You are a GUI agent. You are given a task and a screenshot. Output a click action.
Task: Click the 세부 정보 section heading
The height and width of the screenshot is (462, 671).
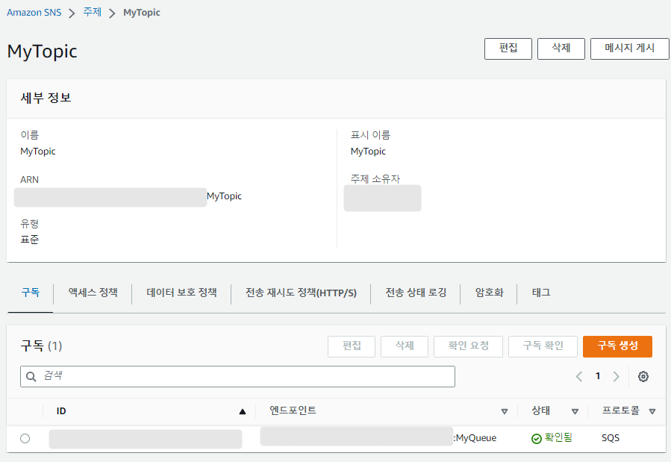coord(46,98)
